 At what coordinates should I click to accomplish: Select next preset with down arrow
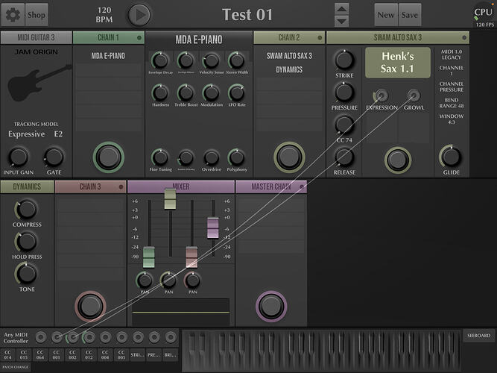coord(341,22)
